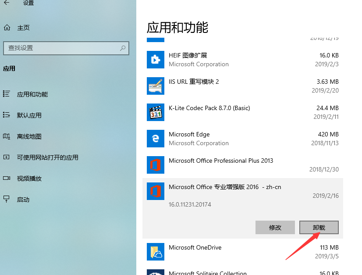This screenshot has height=275, width=362.
Task: Click the 应用 section header in sidebar
Action: pyautogui.click(x=9, y=68)
